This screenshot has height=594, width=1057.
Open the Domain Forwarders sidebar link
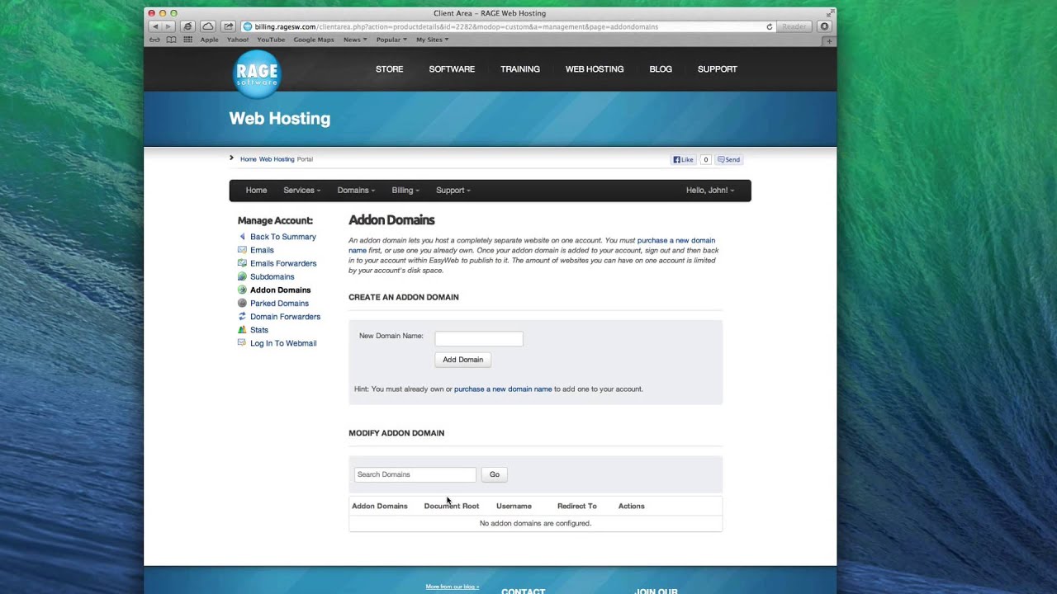[x=285, y=316]
